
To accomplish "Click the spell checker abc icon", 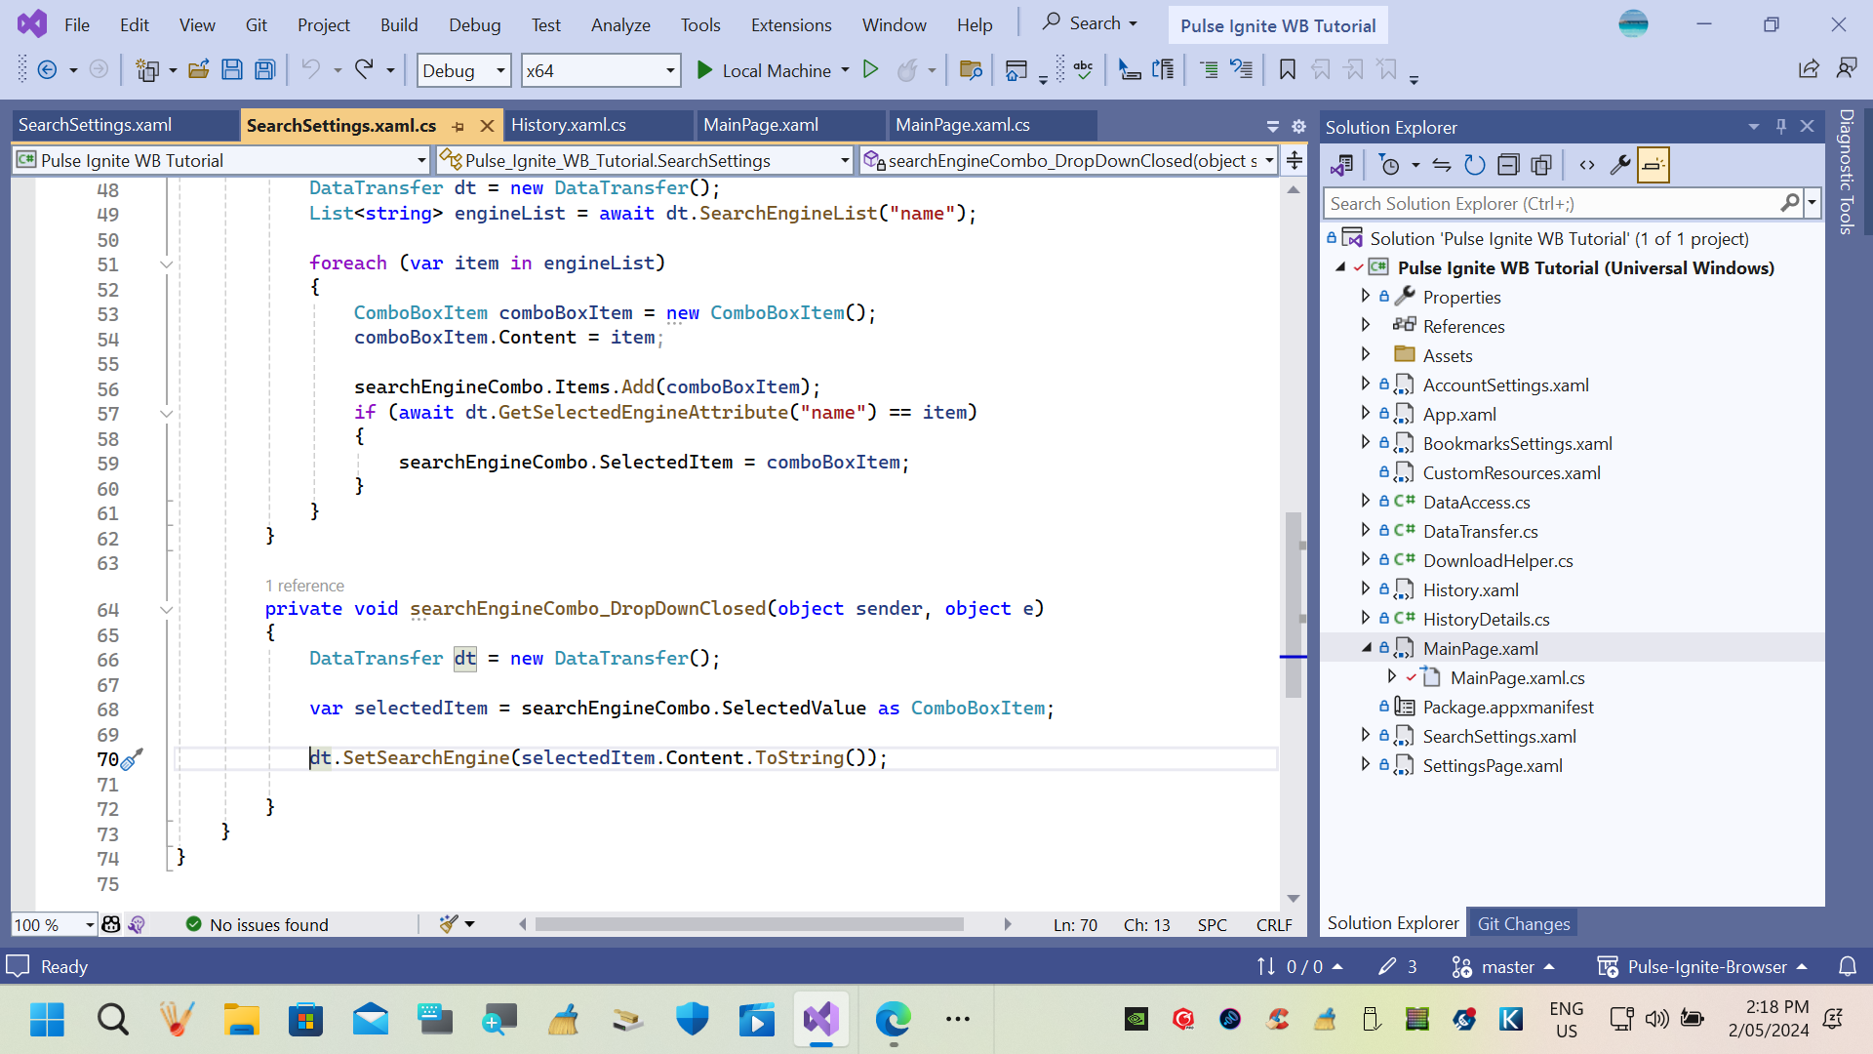I will (x=1083, y=70).
